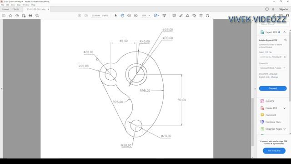Image resolution: width=291 pixels, height=164 pixels.
Task: Print the document
Action: (30, 15)
